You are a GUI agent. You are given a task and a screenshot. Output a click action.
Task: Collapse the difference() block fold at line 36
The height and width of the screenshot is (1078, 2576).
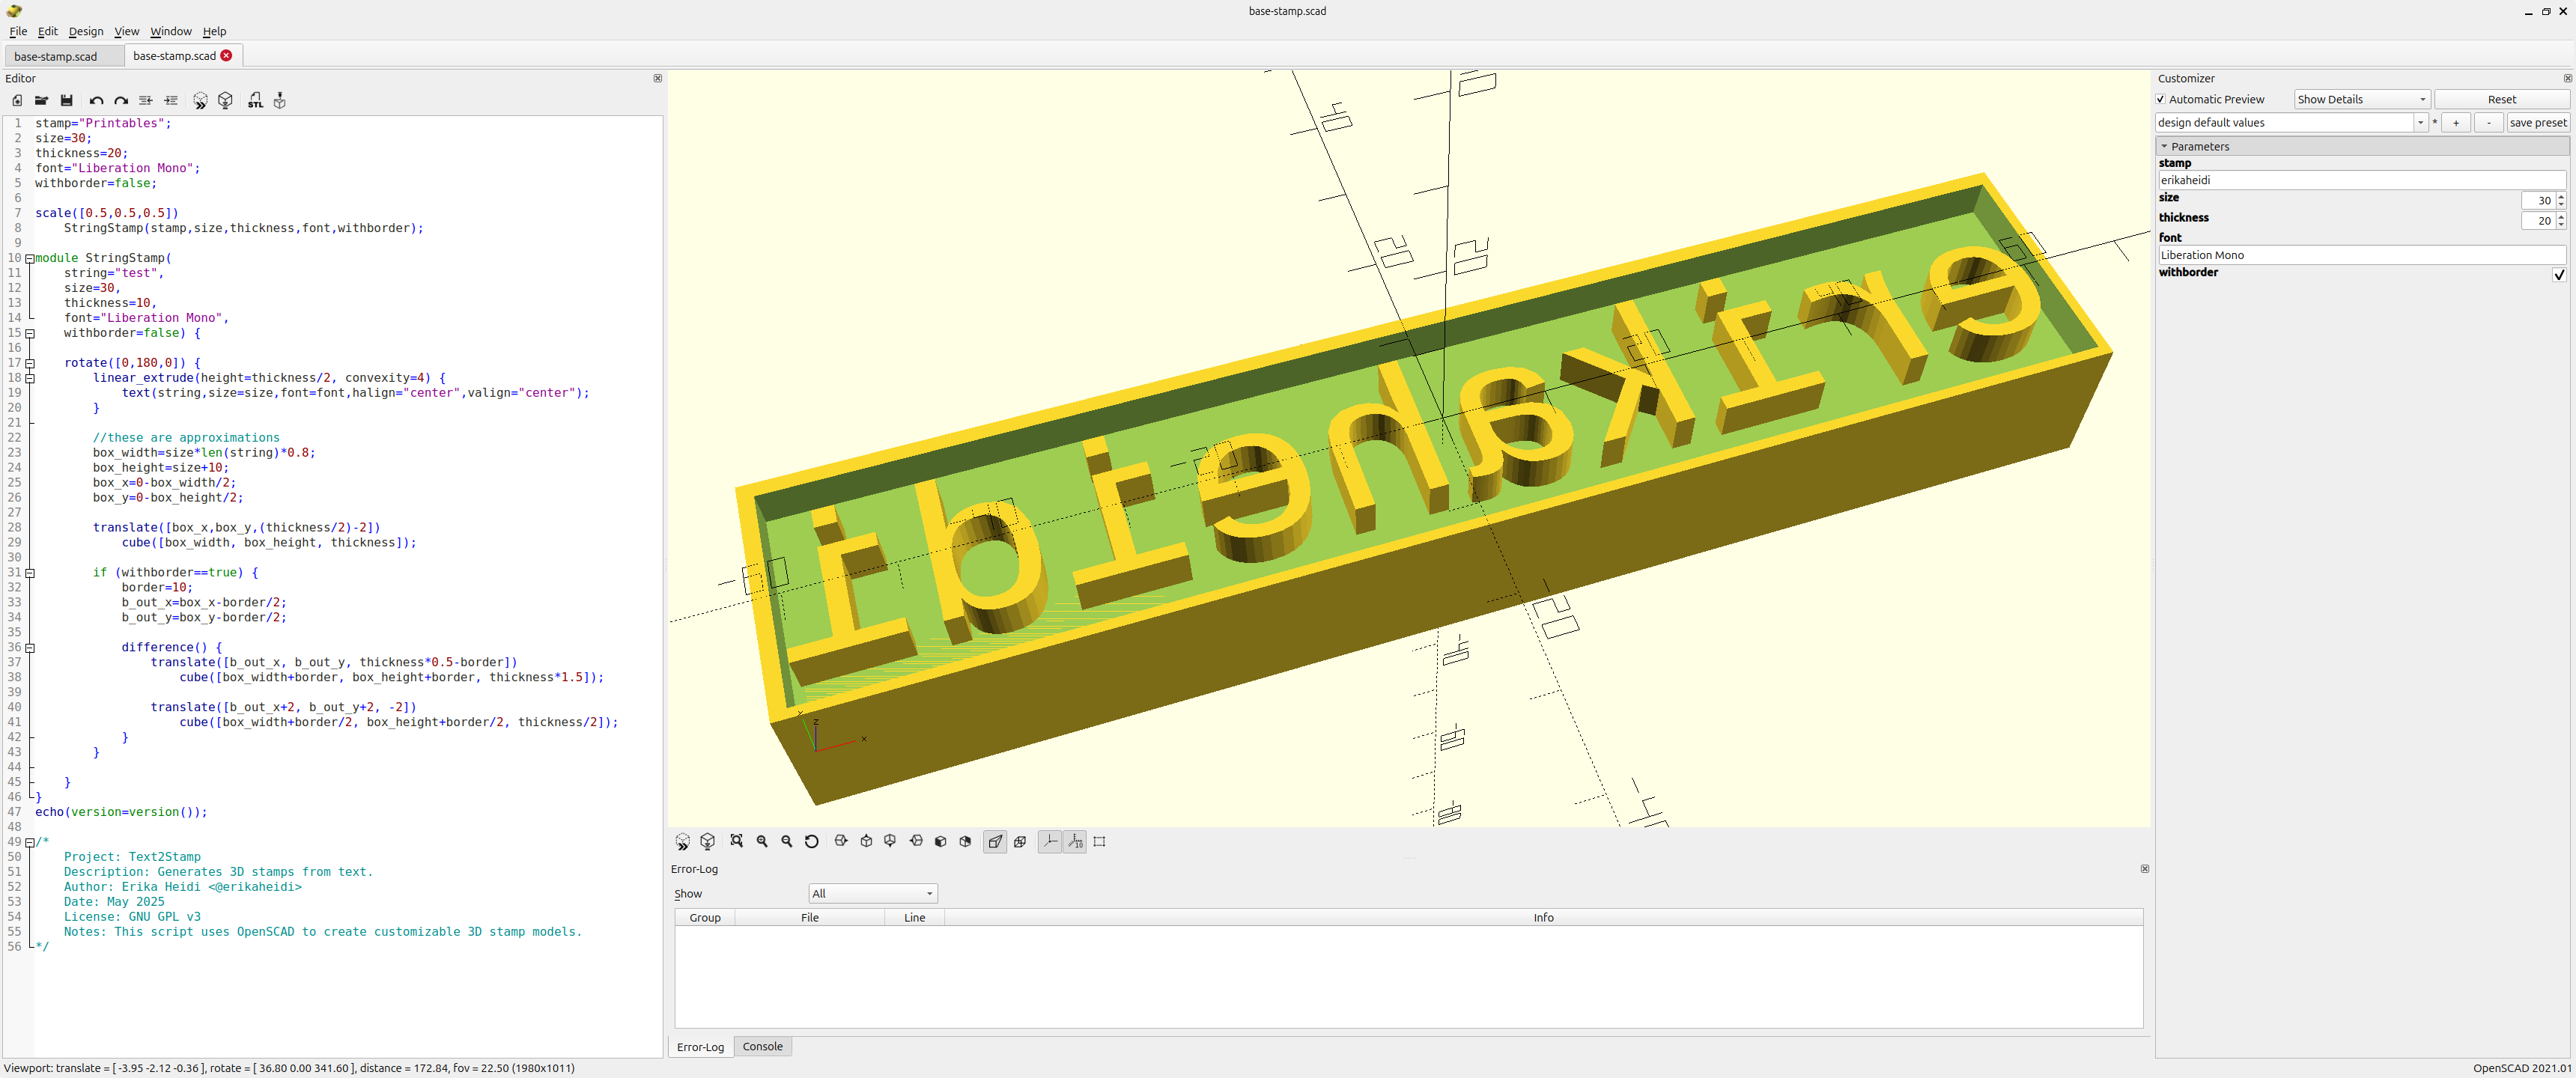[x=29, y=648]
